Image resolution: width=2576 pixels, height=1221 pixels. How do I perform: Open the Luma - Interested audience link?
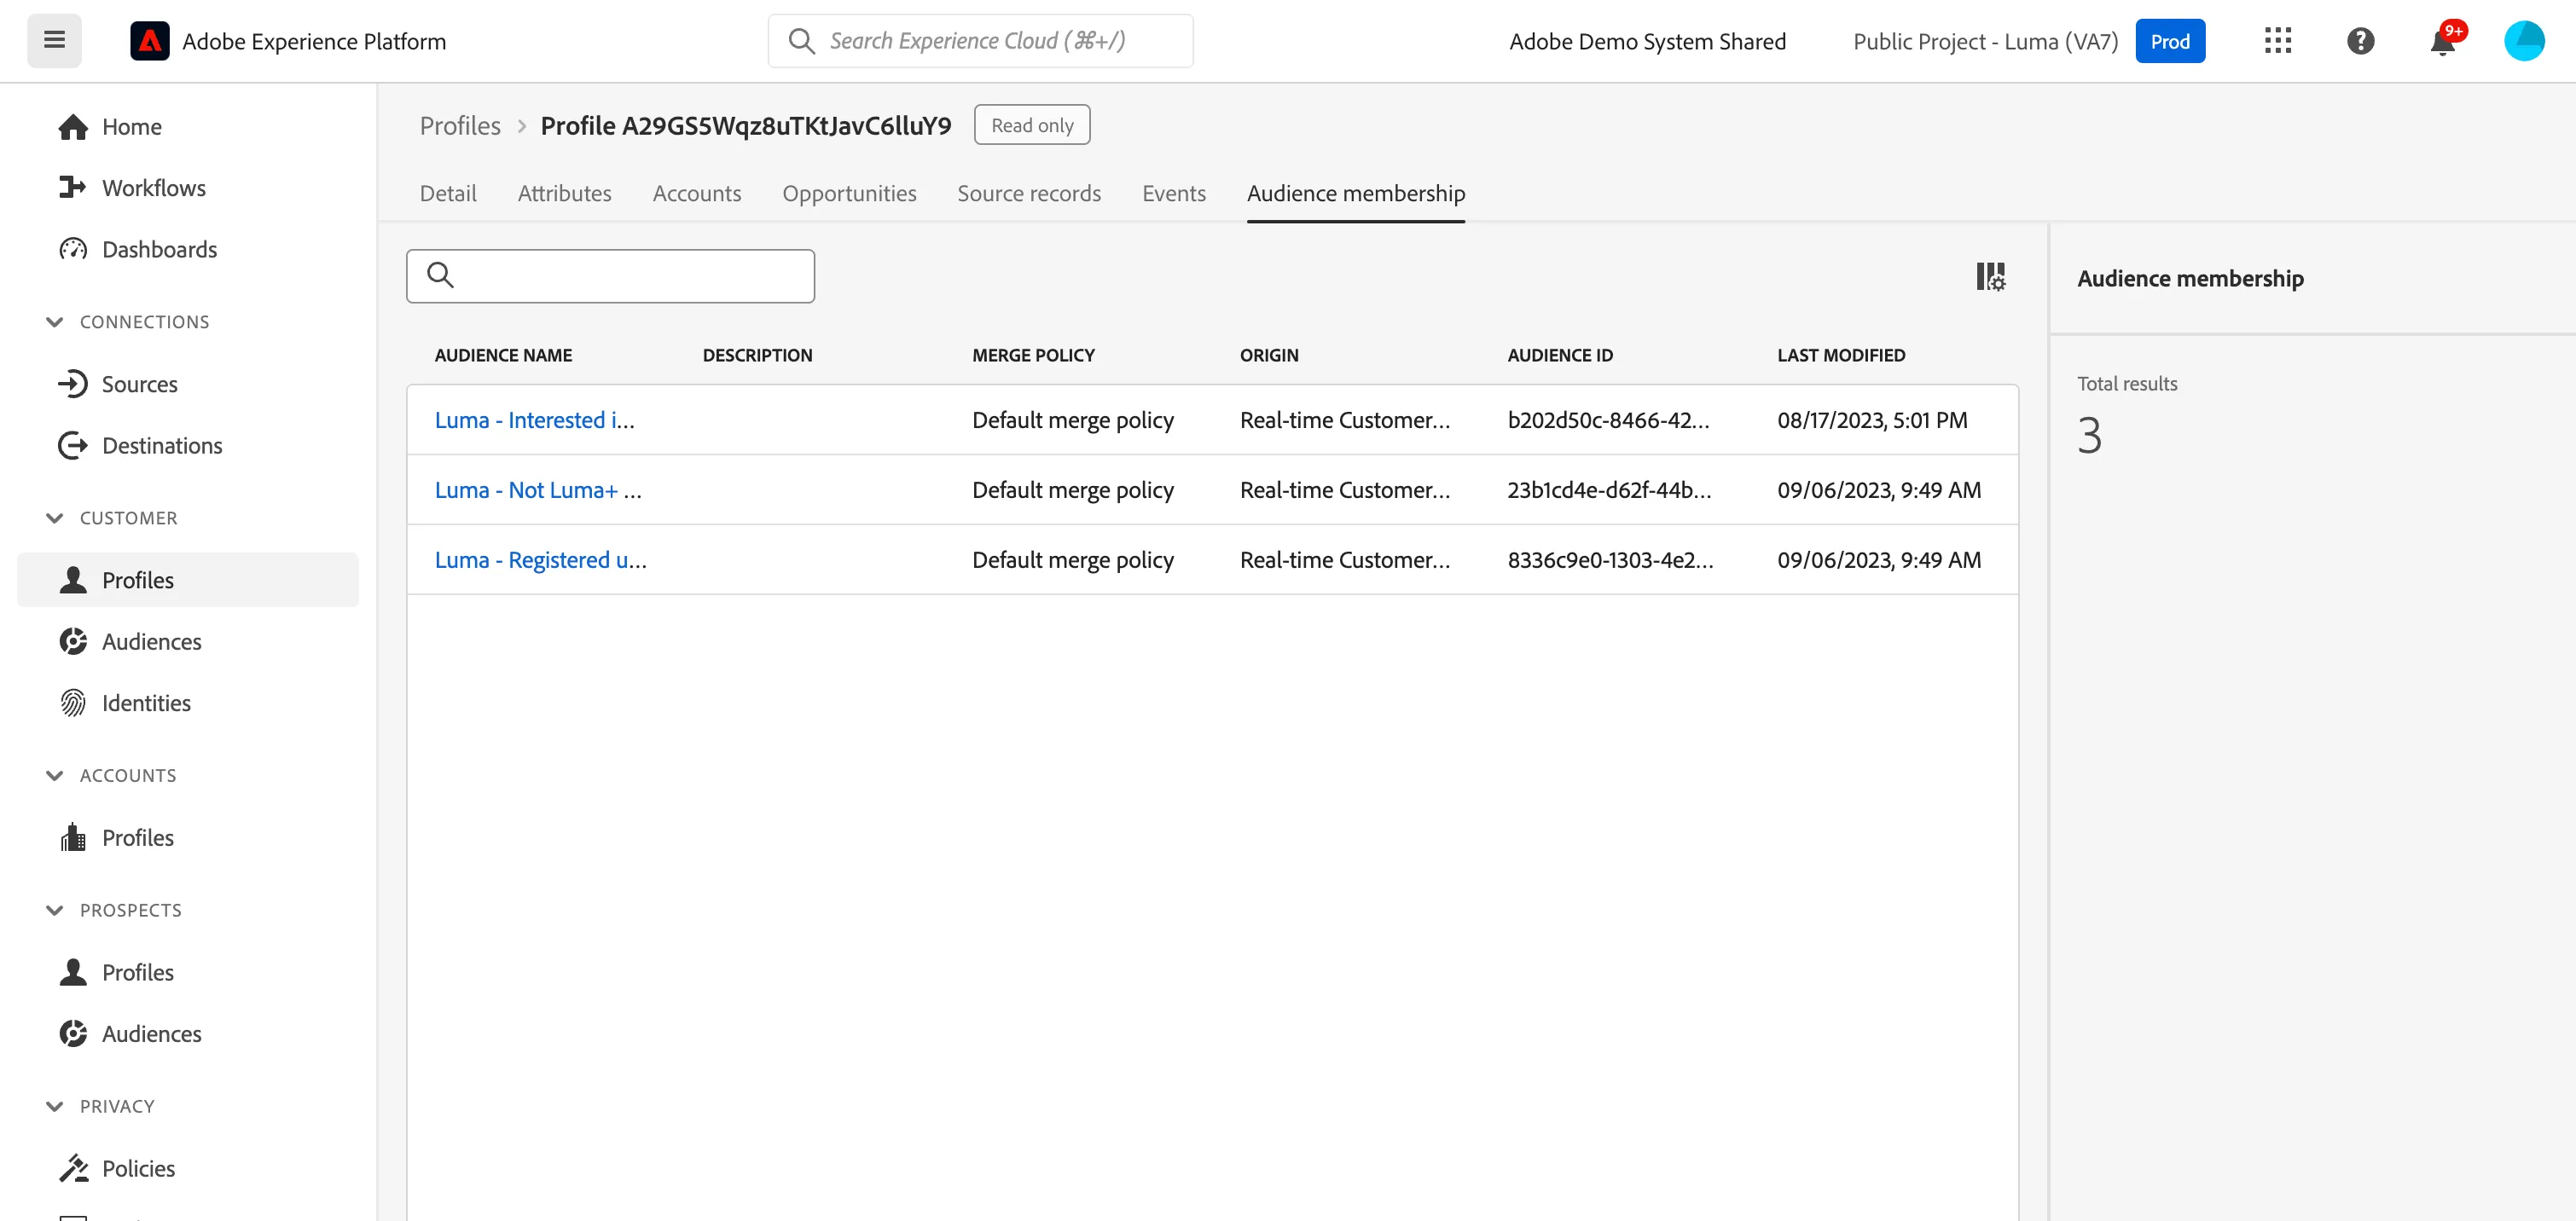point(535,420)
